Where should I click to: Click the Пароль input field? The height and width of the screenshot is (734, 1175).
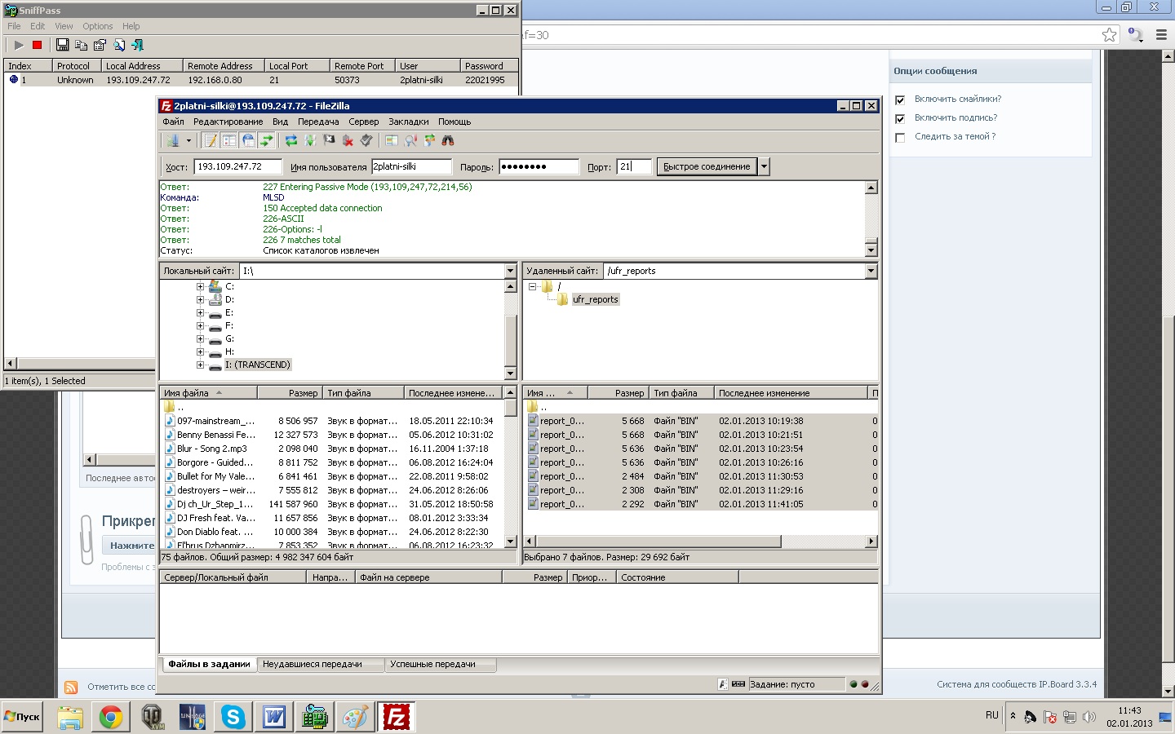539,166
